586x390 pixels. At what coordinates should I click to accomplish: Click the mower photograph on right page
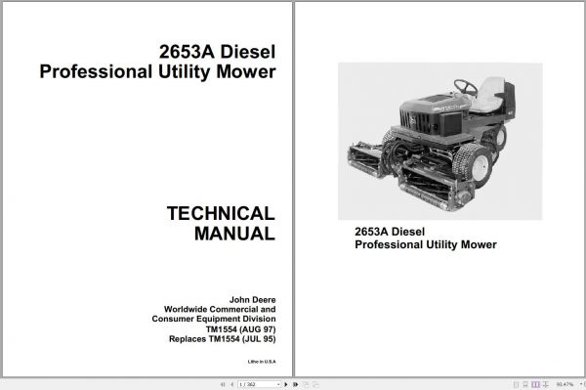pyautogui.click(x=439, y=141)
